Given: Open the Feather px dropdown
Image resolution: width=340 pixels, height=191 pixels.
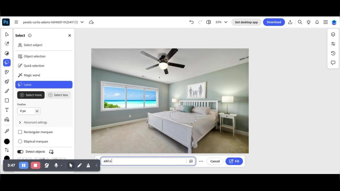Looking at the screenshot, I should click(29, 111).
